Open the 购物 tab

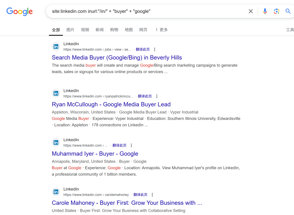click(114, 30)
